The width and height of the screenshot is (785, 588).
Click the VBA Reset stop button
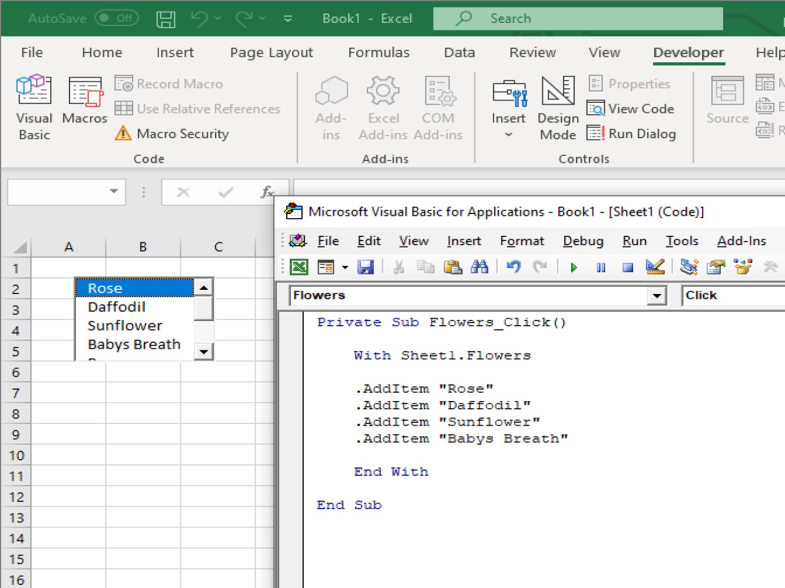click(x=628, y=268)
